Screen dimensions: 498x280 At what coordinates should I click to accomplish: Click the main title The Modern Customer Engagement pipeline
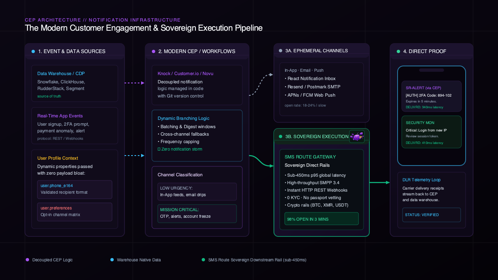144,28
